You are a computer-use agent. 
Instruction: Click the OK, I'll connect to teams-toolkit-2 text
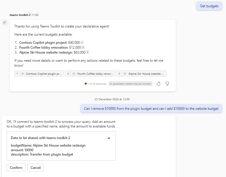tap(61, 124)
